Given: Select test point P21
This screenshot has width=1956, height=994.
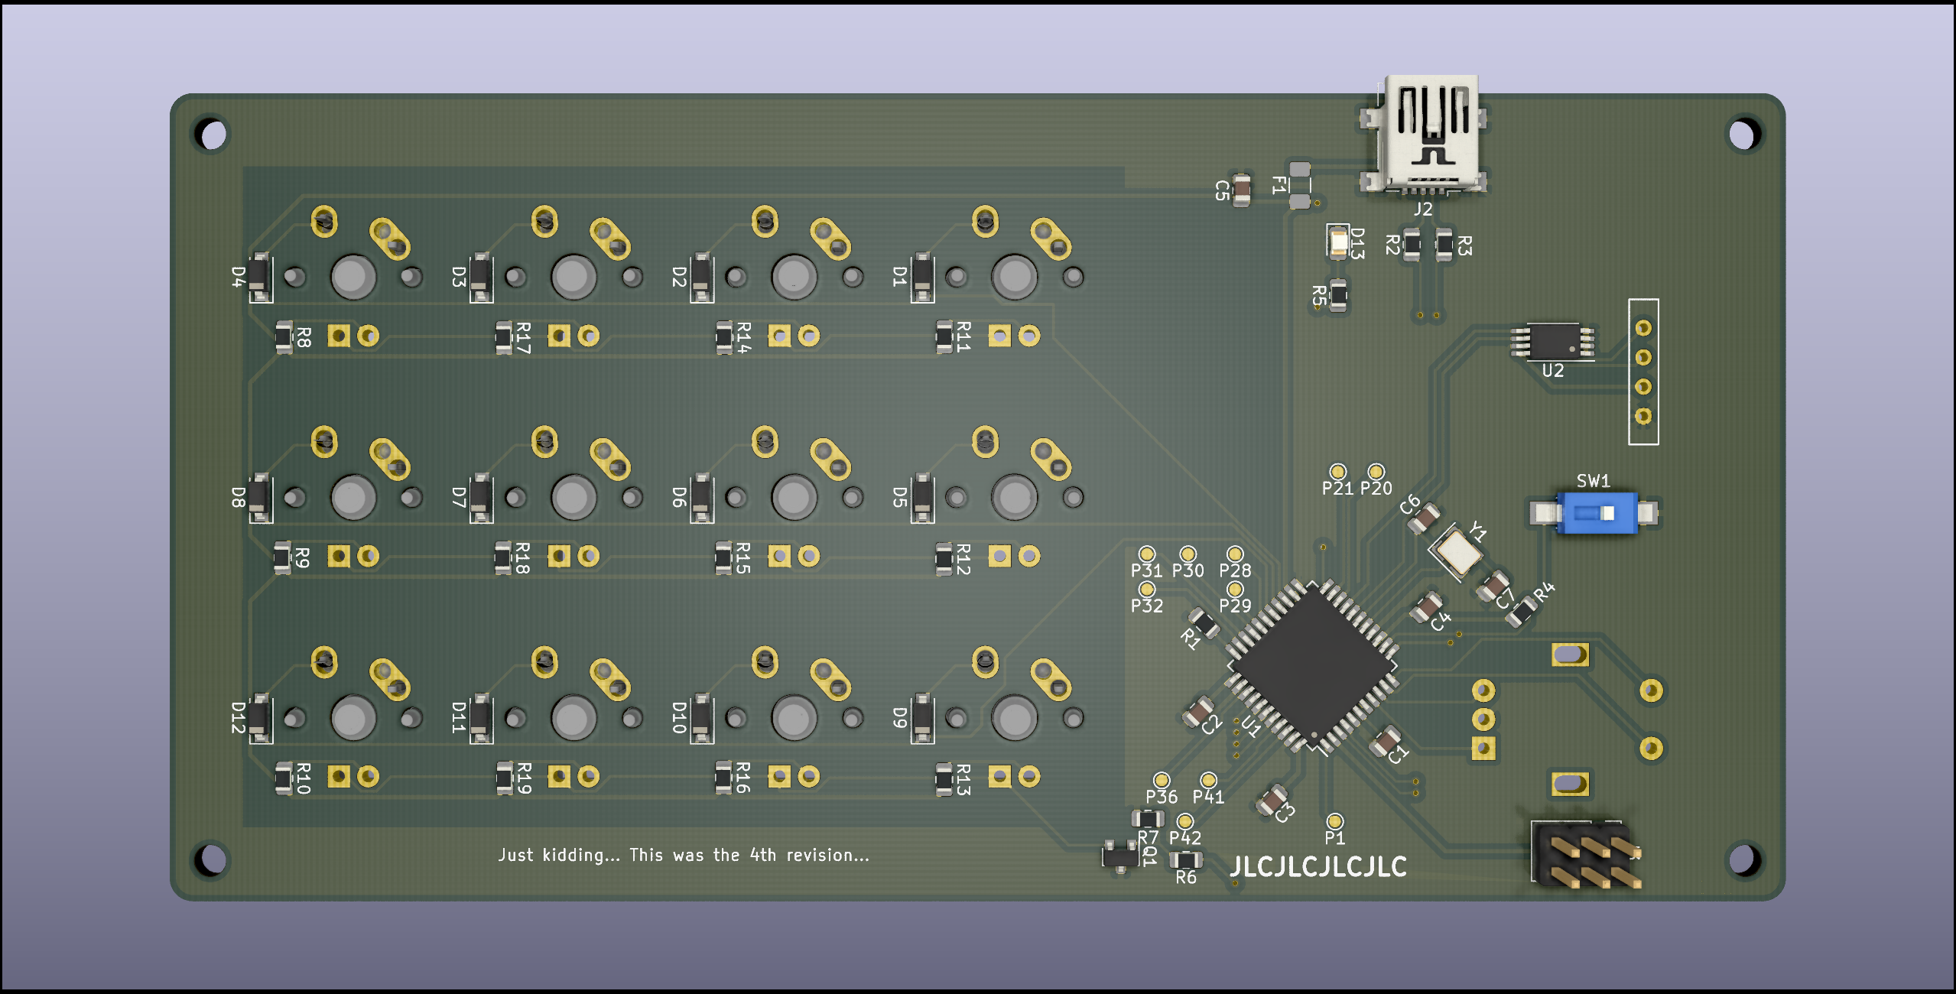Looking at the screenshot, I should tap(1337, 472).
